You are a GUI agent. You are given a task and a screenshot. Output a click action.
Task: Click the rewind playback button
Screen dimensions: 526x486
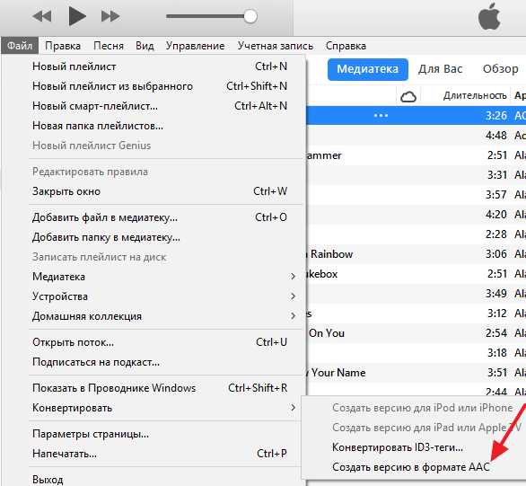pos(42,16)
